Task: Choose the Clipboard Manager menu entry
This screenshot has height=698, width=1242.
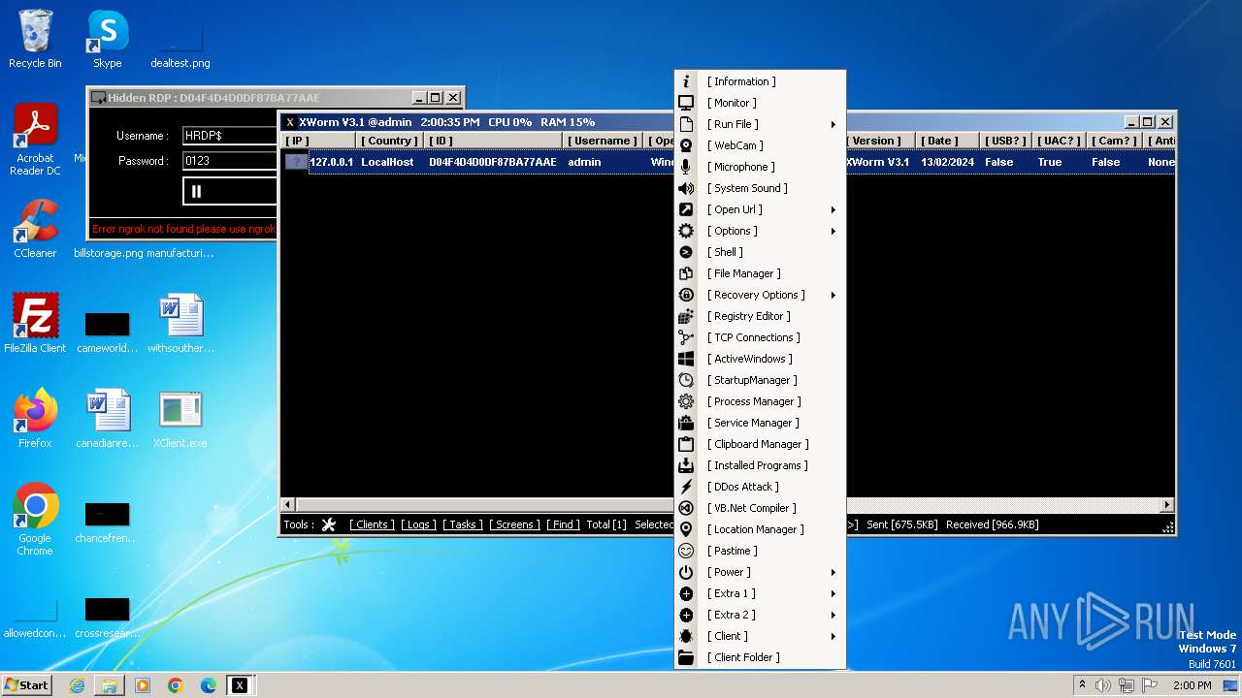Action: [x=760, y=444]
